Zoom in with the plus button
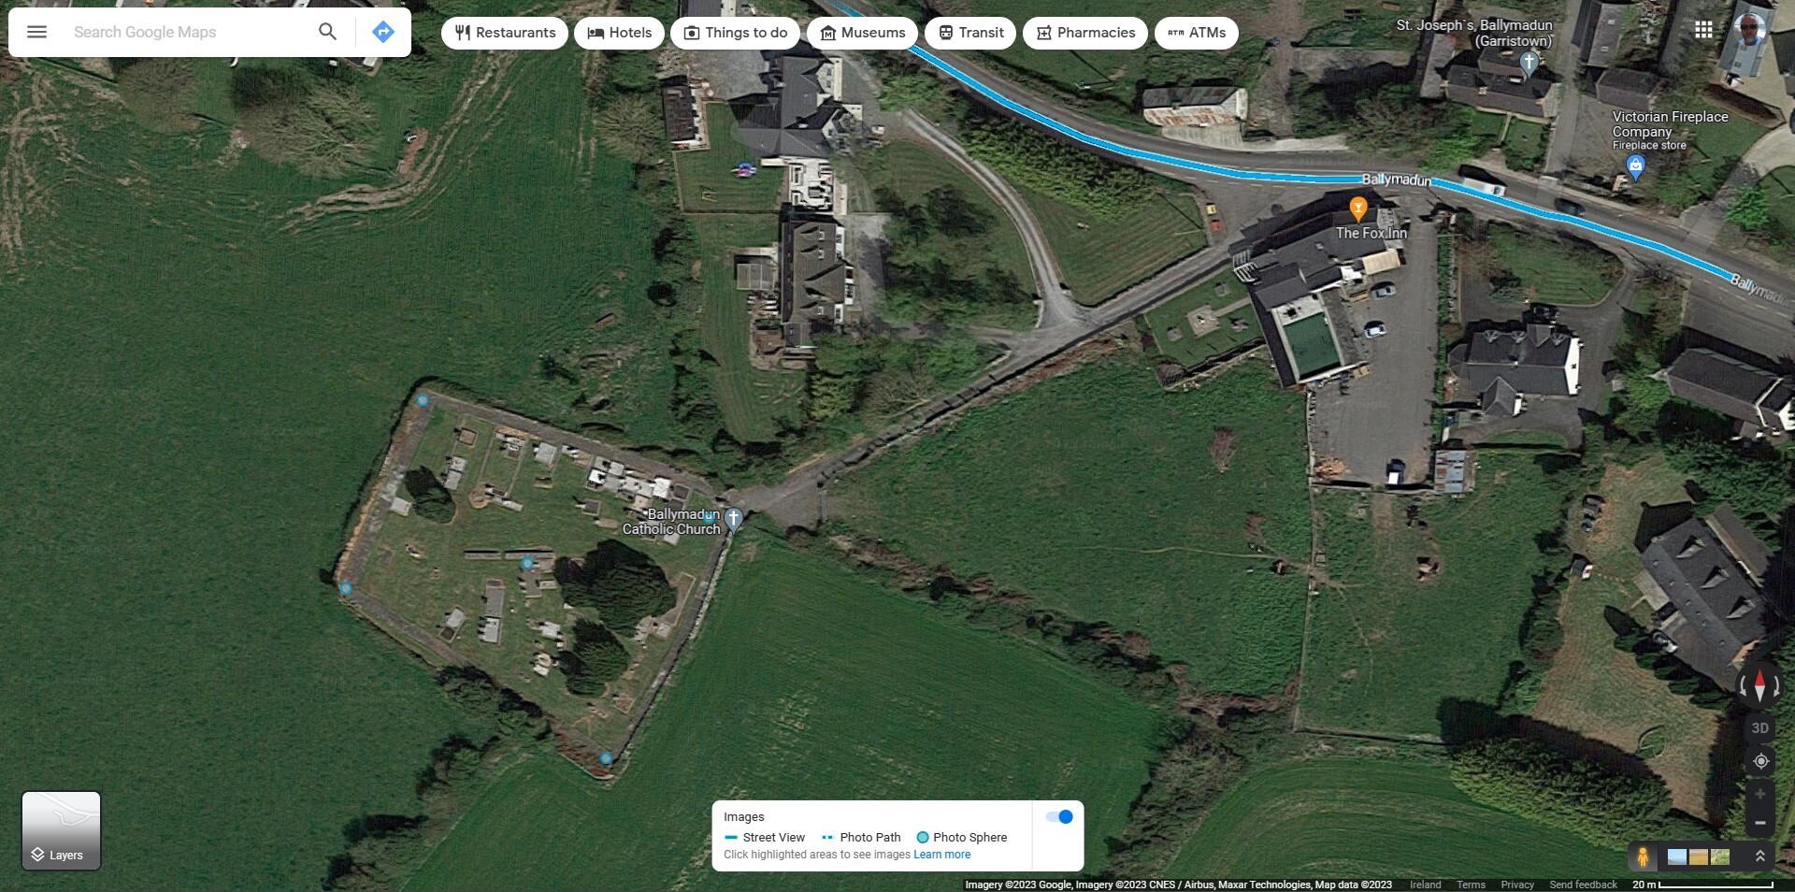Screen dimensions: 1795x892 pyautogui.click(x=1760, y=794)
